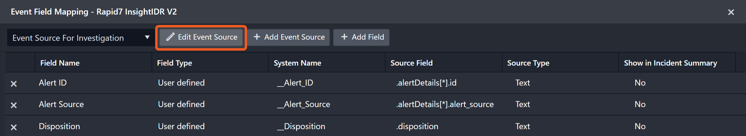Click the event source dropdown arrow

click(147, 37)
